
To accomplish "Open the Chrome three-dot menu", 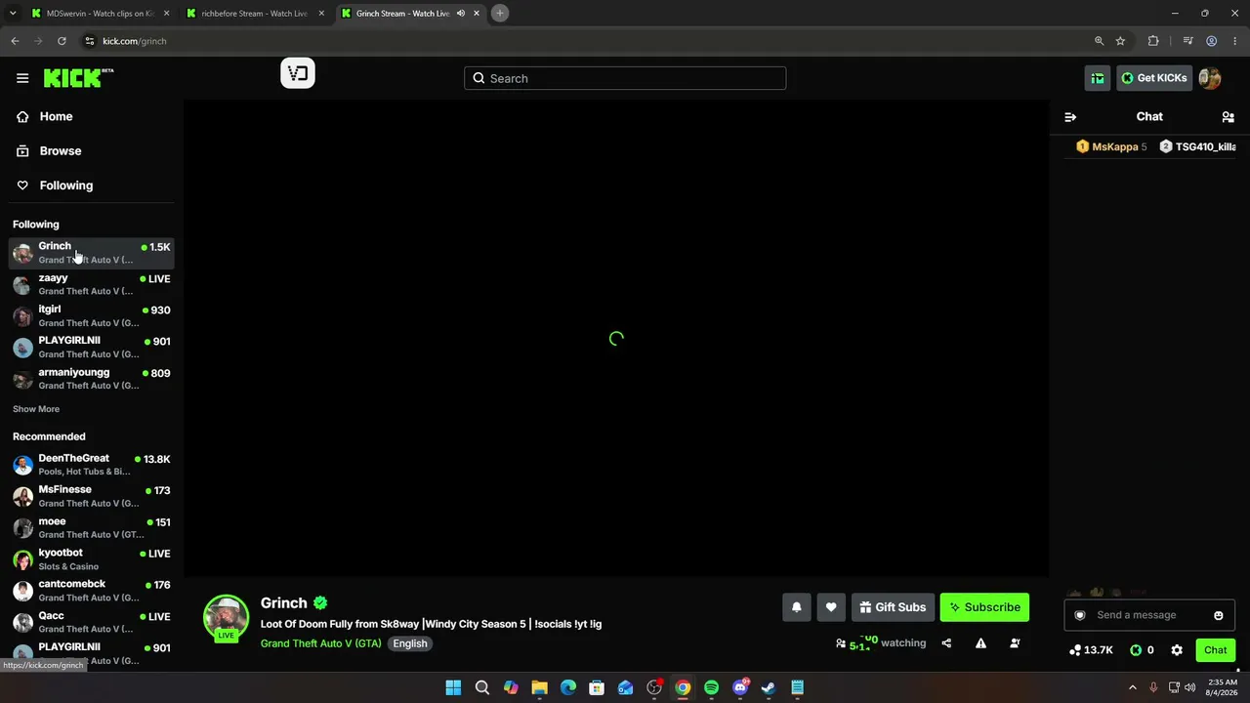I will click(1234, 41).
